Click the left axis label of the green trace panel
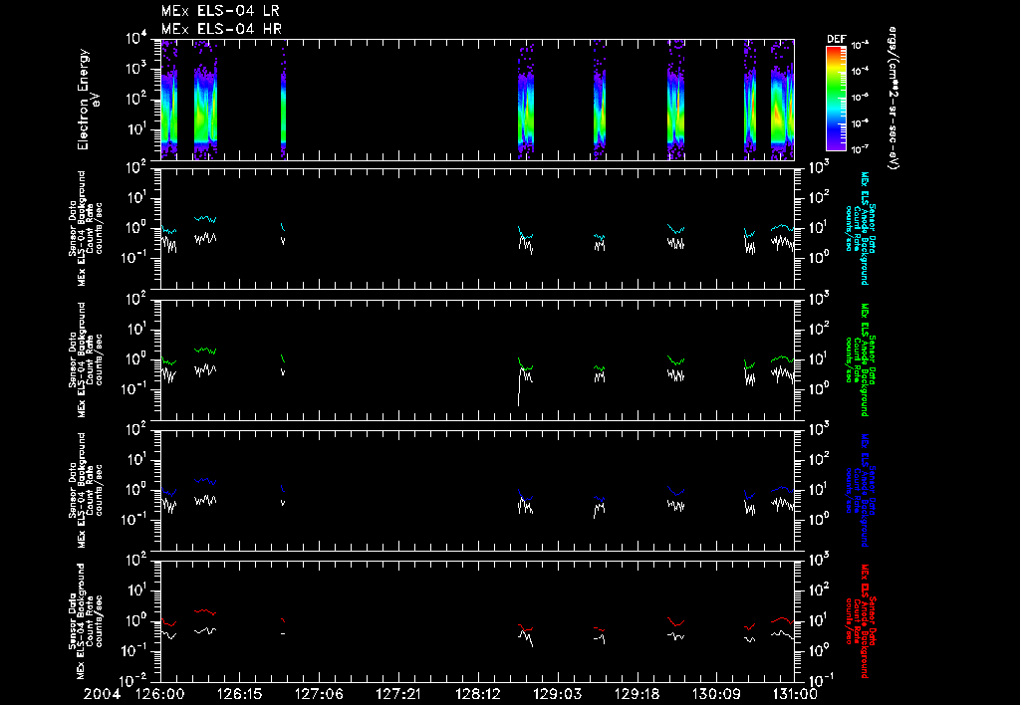The height and width of the screenshot is (705, 1020). tap(86, 359)
